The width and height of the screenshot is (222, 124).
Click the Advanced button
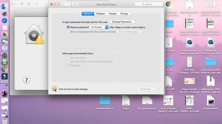tap(146, 89)
